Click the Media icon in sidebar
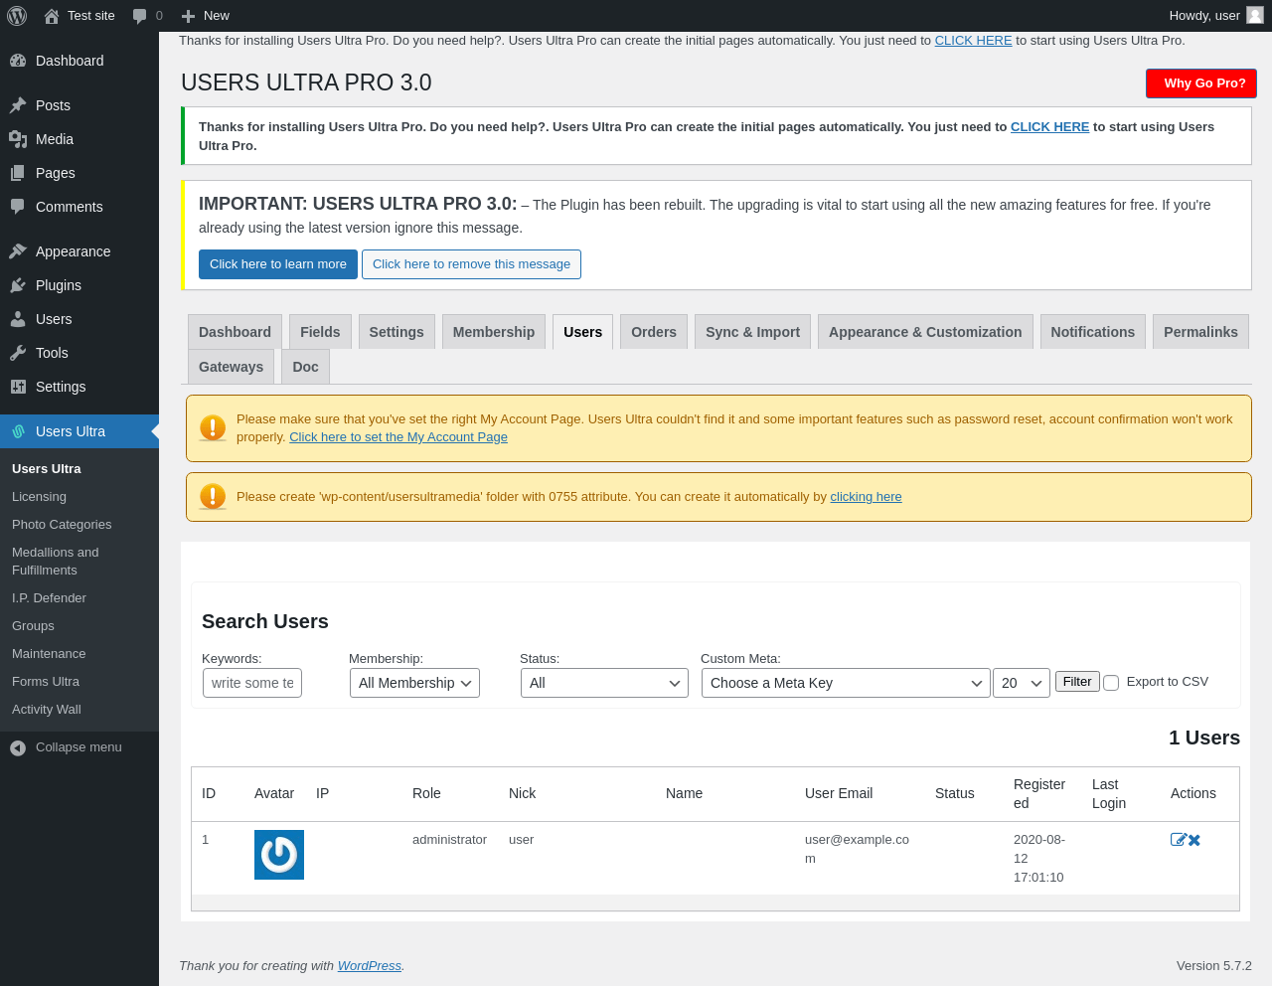 [18, 139]
